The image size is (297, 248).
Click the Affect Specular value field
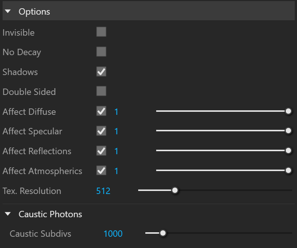[x=116, y=131]
